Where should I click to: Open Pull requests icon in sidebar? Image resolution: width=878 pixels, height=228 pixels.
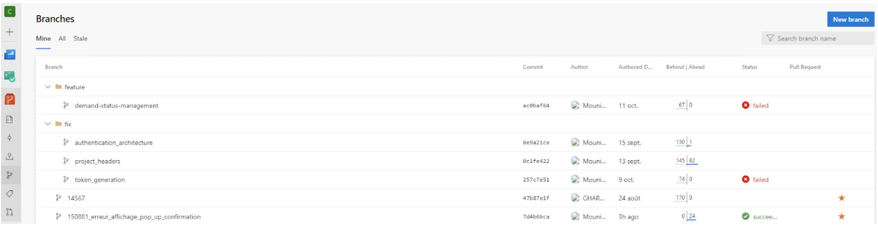[9, 212]
